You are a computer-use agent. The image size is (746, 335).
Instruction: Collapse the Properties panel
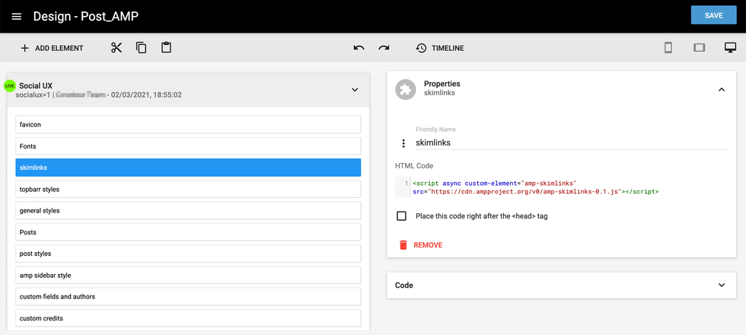click(722, 90)
